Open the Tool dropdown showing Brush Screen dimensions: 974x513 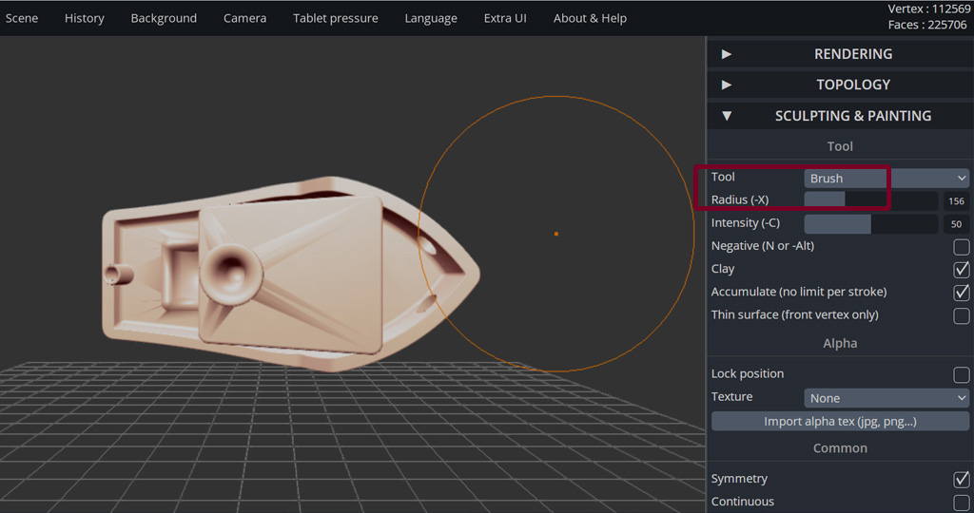click(886, 178)
